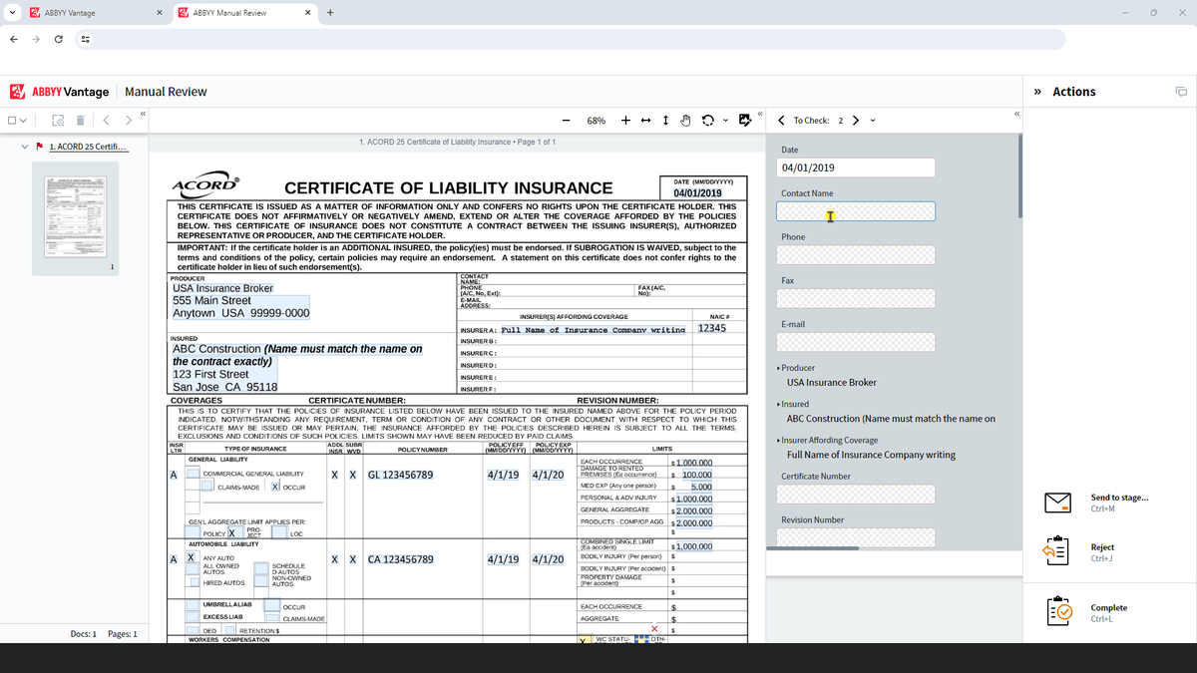Go to previous field to check
Viewport: 1197px width, 673px height.
pyautogui.click(x=781, y=121)
